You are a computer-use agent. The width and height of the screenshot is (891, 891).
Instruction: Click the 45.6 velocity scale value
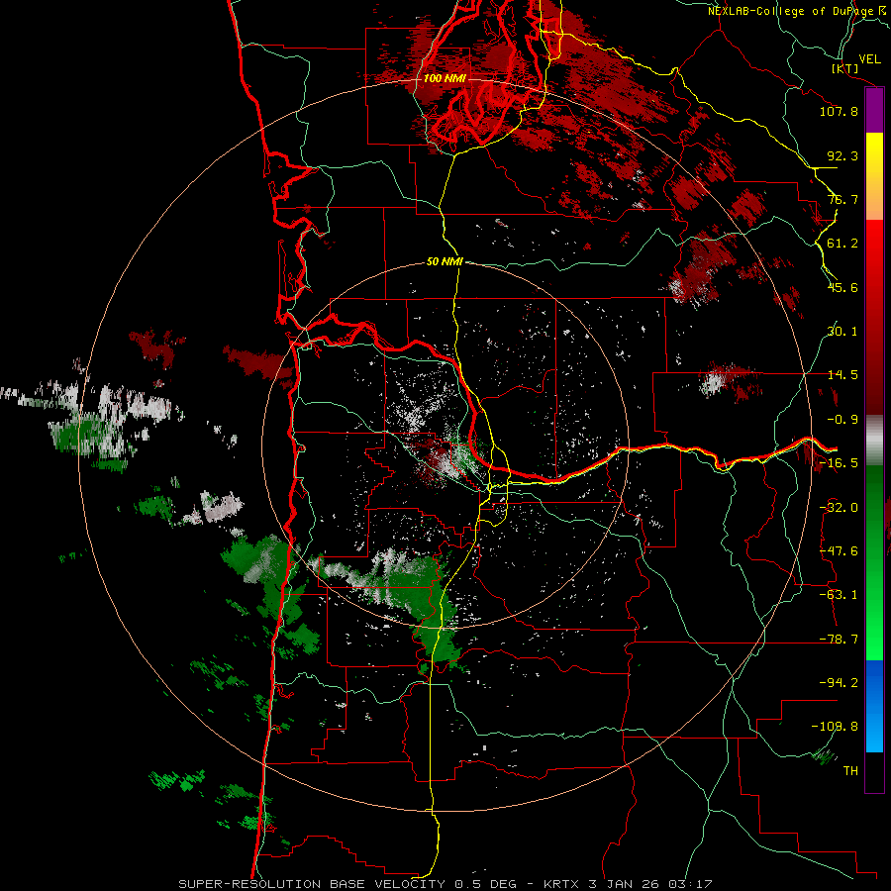842,287
